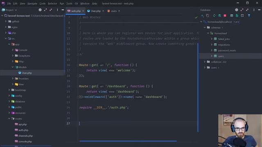This screenshot has width=262, height=147.
Task: Click edit source DDL icon in Database toolbar
Action: [x=237, y=16]
